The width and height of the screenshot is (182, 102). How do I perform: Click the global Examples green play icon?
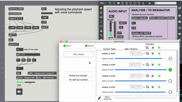(x=159, y=48)
